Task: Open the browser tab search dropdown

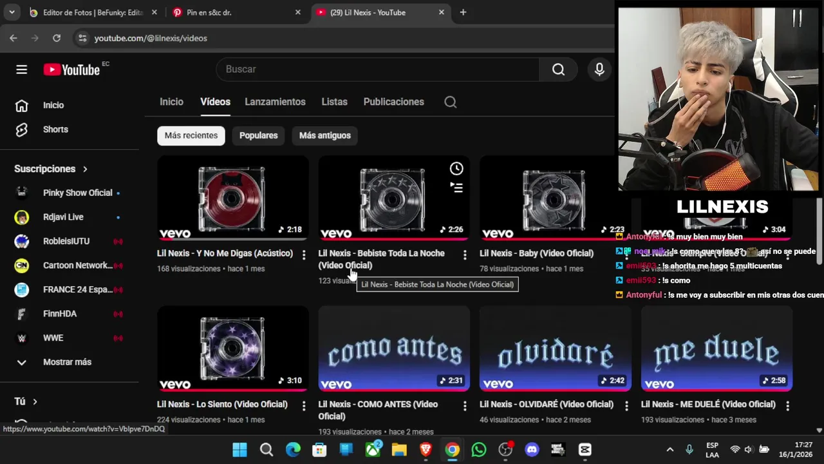Action: (x=12, y=12)
